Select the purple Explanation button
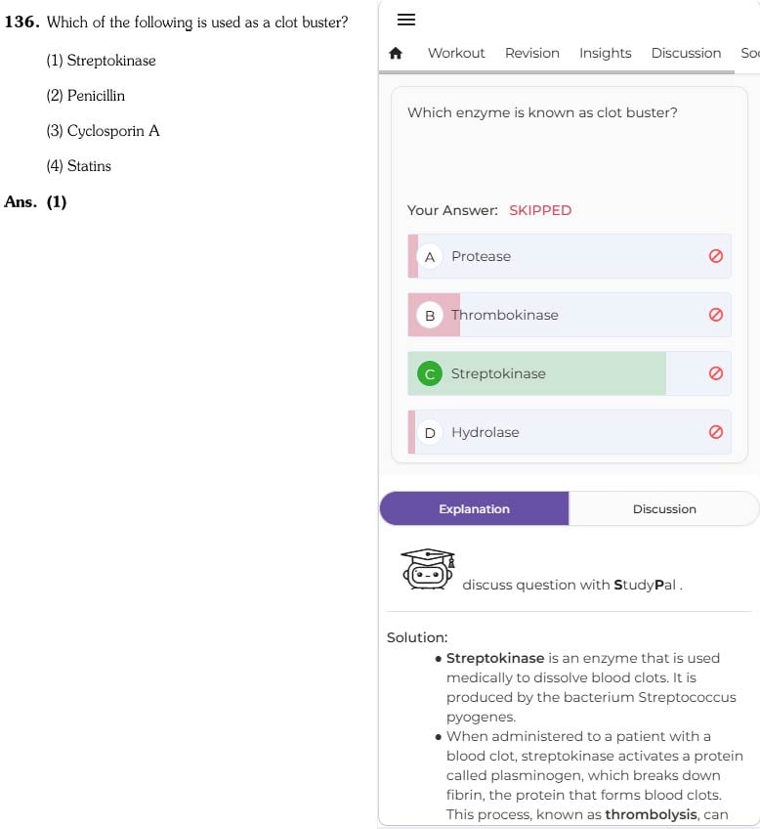Screen dimensions: 760x829 pyautogui.click(x=475, y=508)
